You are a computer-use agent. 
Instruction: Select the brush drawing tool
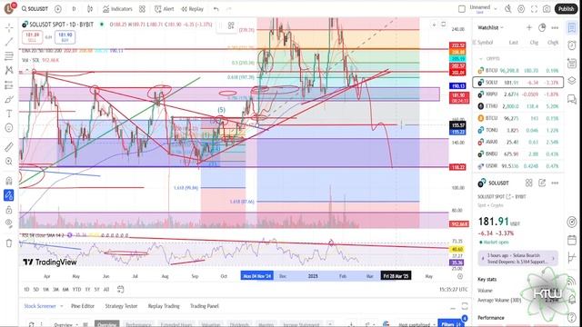click(9, 99)
